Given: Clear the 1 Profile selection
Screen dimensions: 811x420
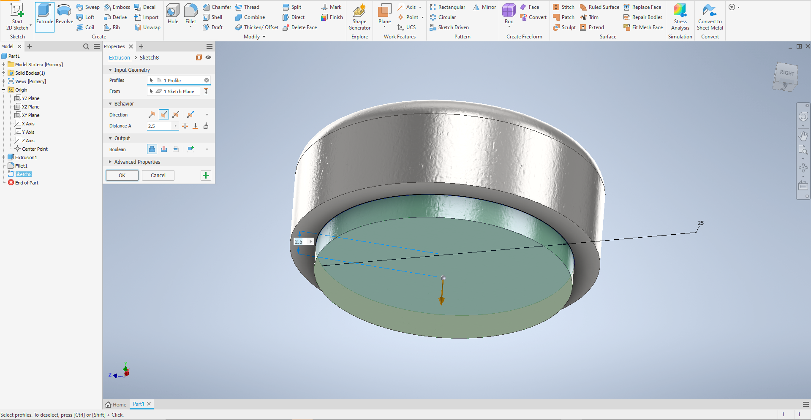Looking at the screenshot, I should pos(207,80).
